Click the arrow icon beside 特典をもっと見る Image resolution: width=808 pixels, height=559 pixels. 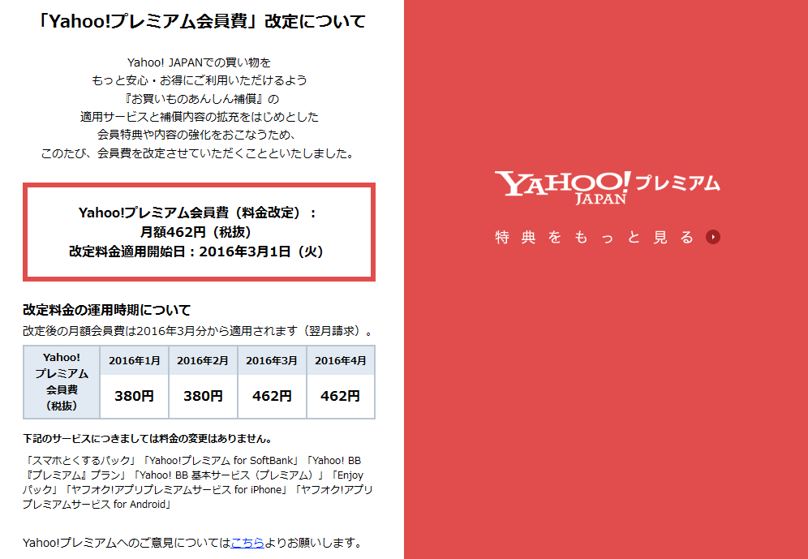coord(712,237)
